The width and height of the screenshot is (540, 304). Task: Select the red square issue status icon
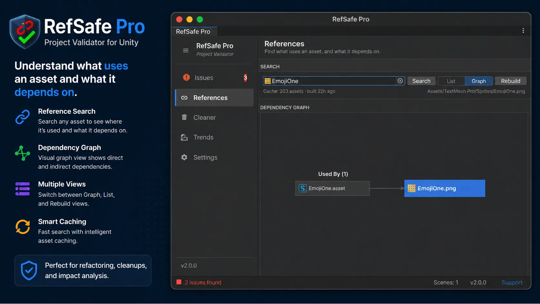coord(179,282)
